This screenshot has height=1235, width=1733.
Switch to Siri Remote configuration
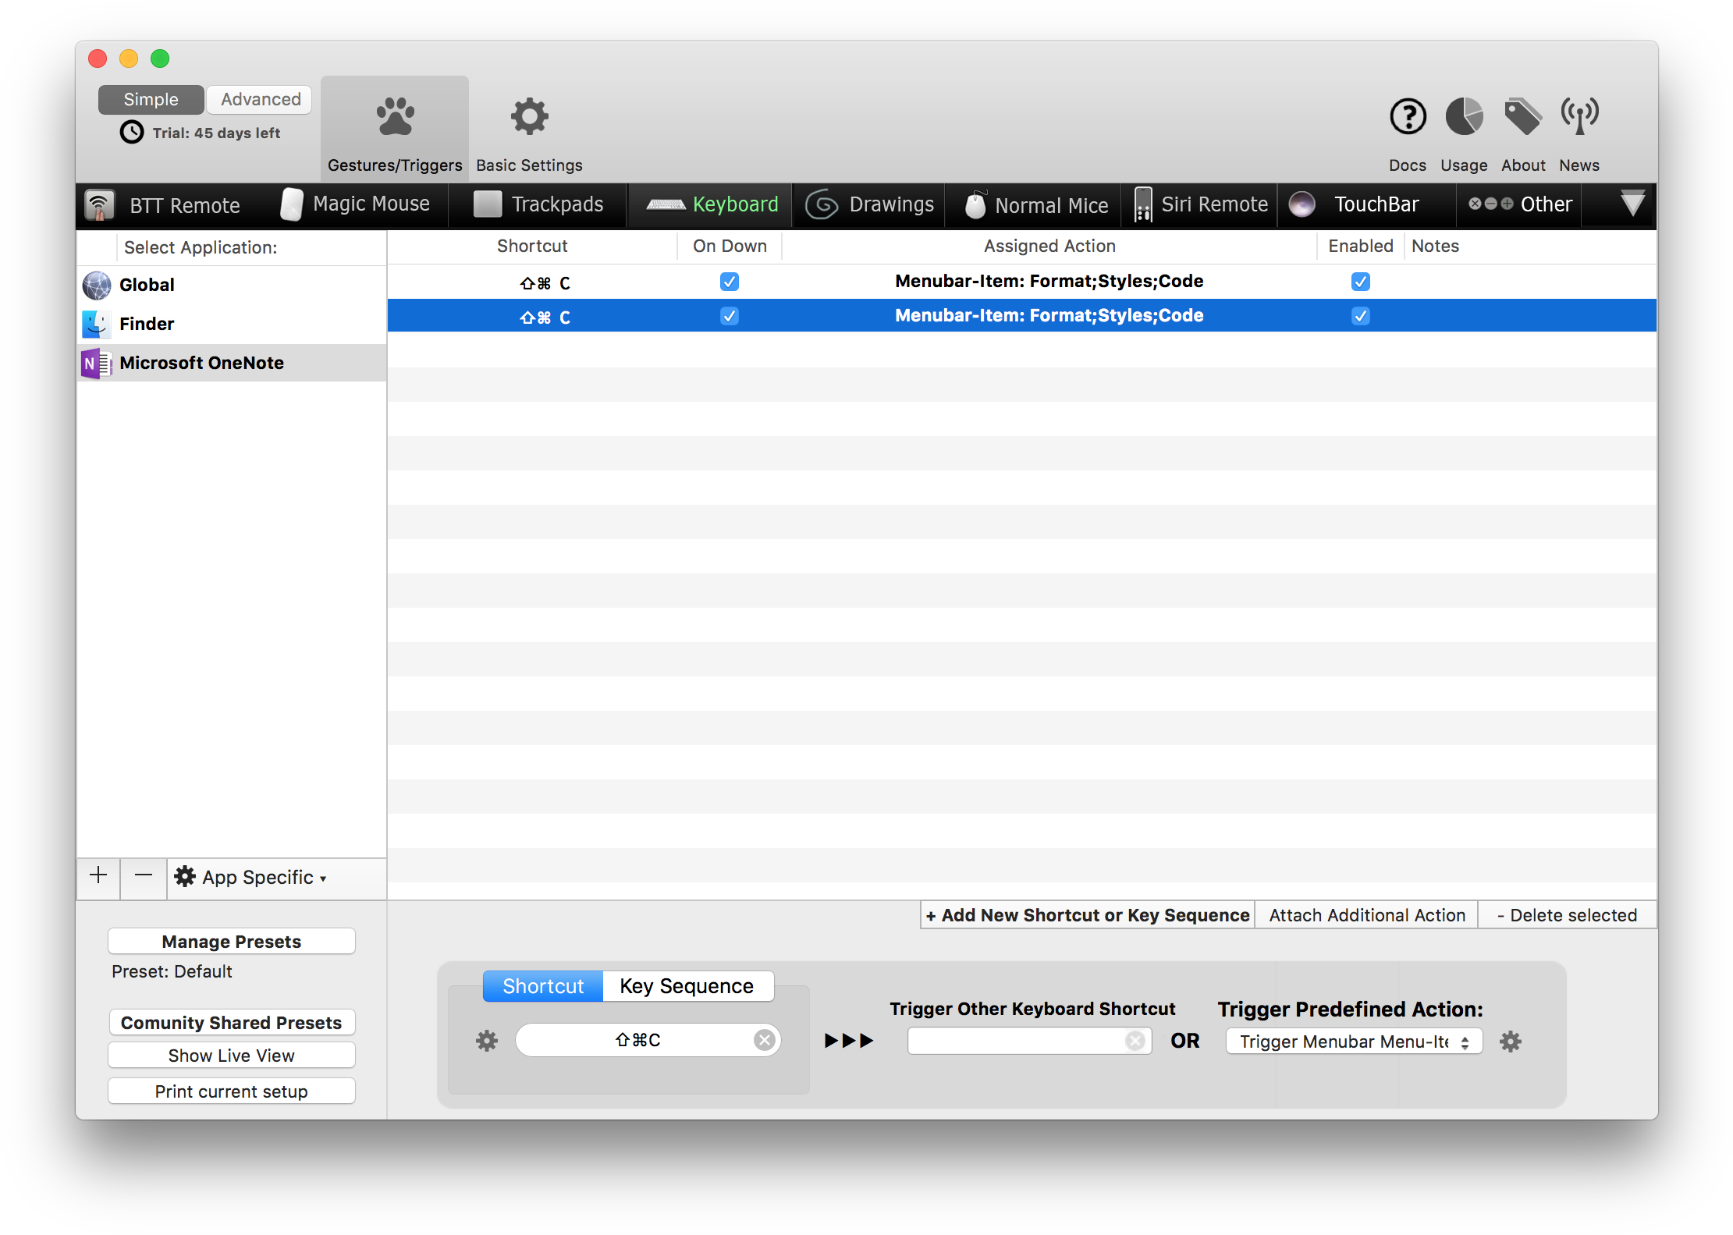pos(1199,204)
